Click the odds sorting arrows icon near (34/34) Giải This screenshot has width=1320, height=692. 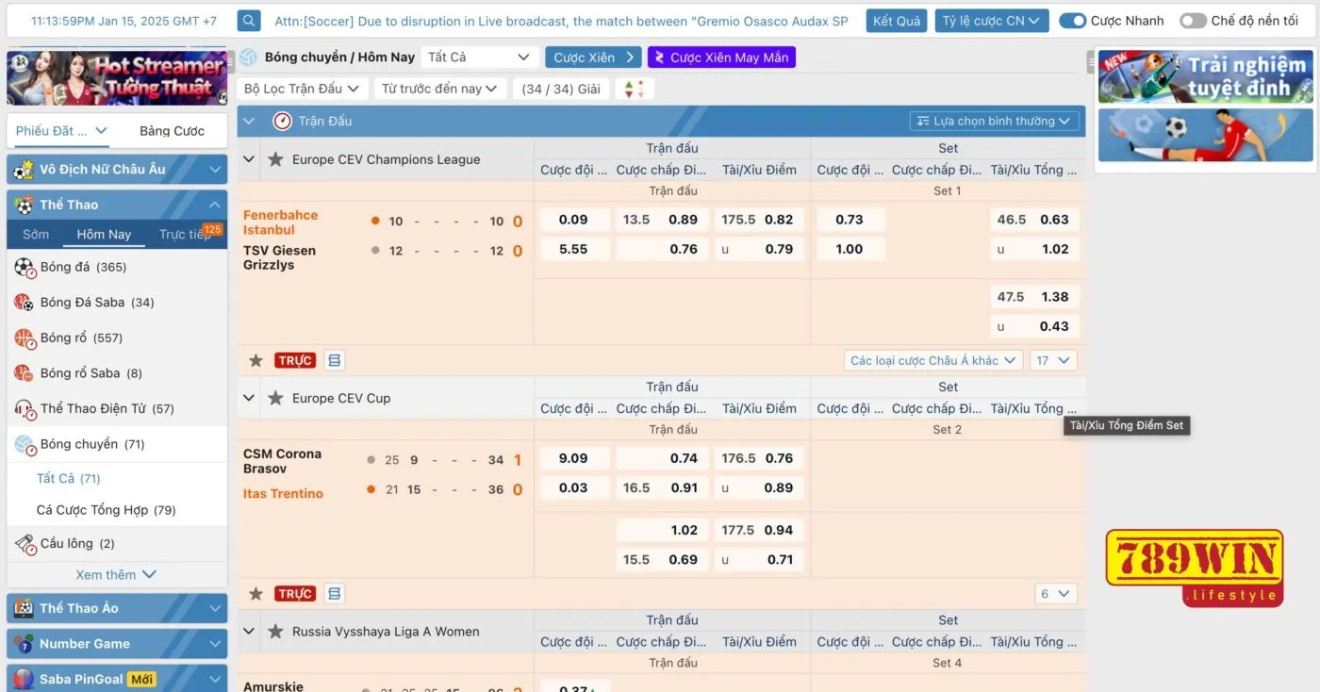(634, 88)
